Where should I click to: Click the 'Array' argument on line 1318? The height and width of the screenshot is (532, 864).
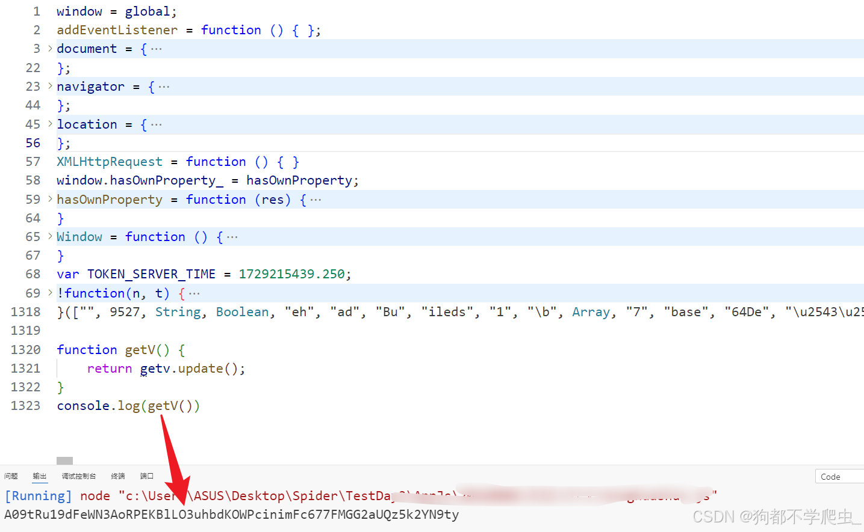pos(591,312)
